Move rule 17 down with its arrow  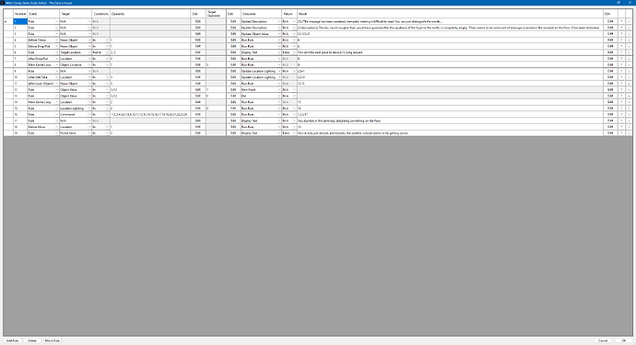click(629, 121)
